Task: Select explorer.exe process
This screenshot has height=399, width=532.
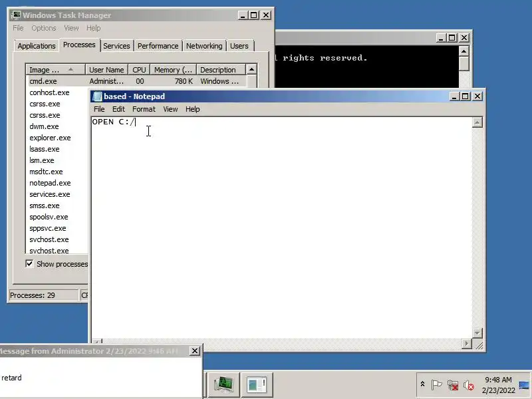Action: [50, 138]
